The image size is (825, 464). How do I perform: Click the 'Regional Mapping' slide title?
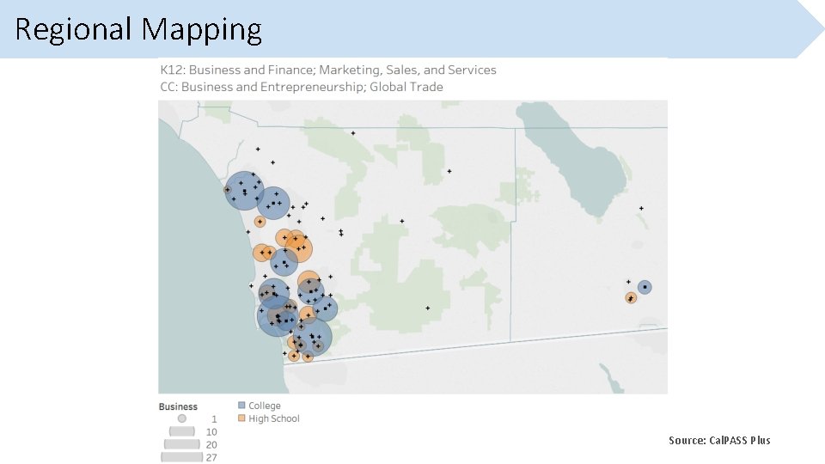tap(138, 29)
